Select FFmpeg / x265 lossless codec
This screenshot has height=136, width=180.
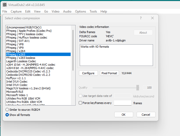tap(38, 58)
